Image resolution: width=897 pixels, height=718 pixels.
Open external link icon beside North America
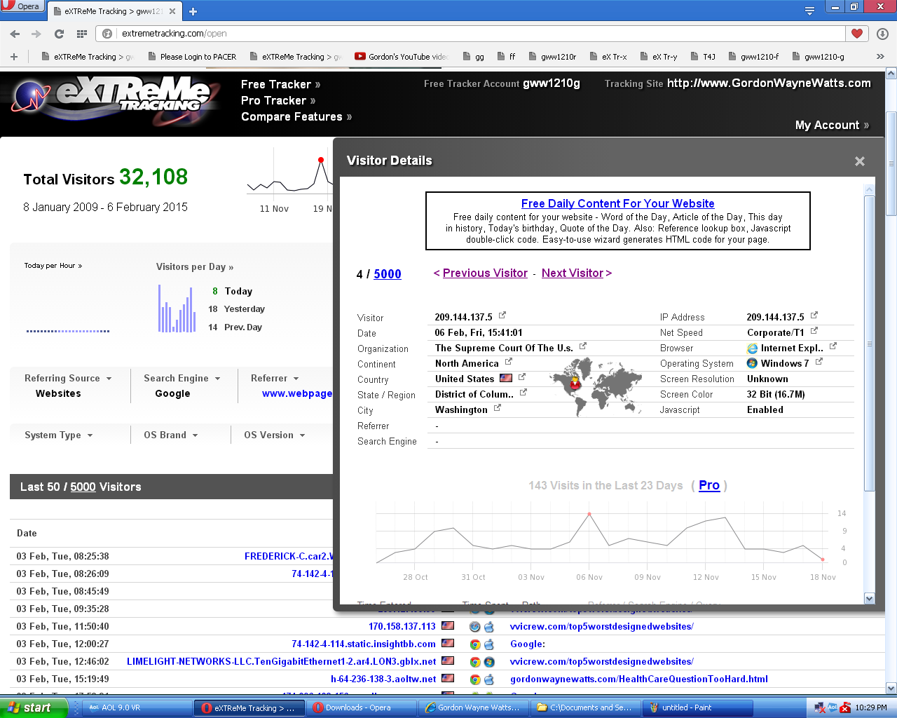click(508, 362)
